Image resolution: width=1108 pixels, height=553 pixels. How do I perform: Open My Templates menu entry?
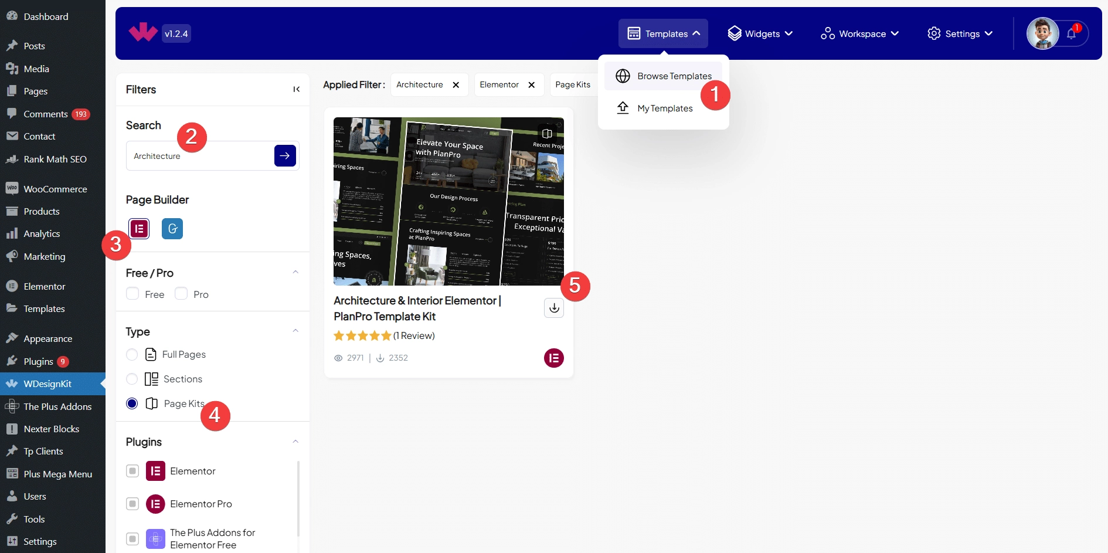pos(664,108)
